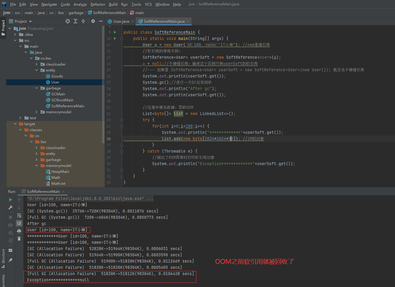Click the itxs breadcrumb in navigation bar

pyautogui.click(x=61, y=13)
